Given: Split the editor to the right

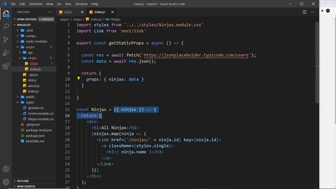Looking at the screenshot, I should 304,12.
